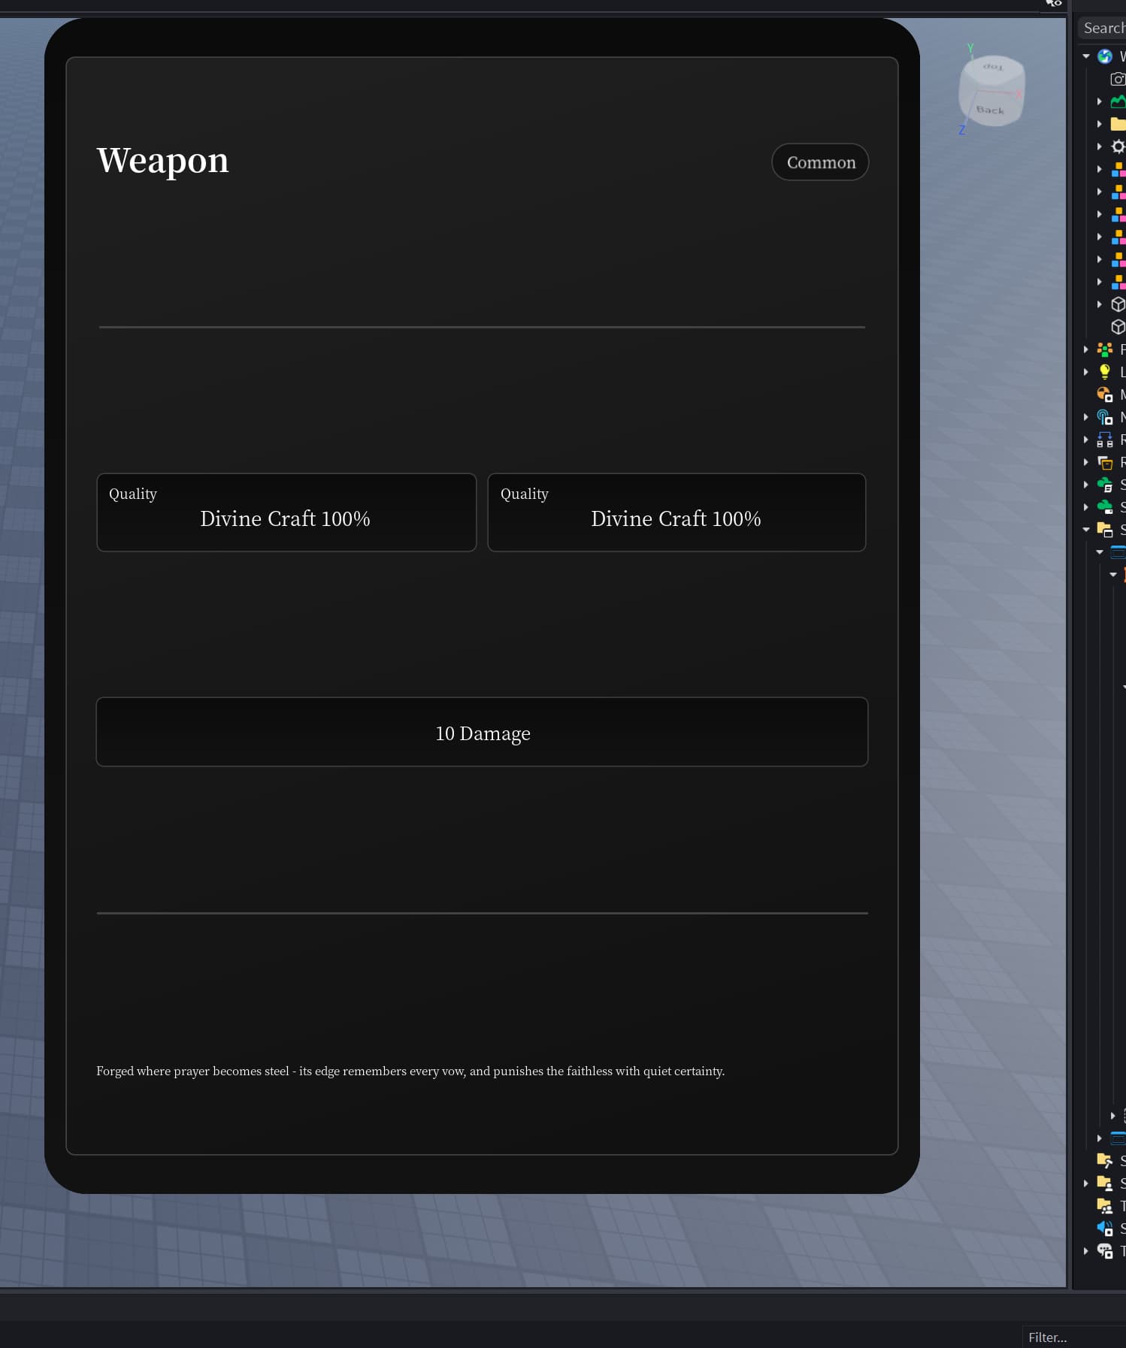Collapse the first ScreenGui under StarterGui

pos(1099,552)
